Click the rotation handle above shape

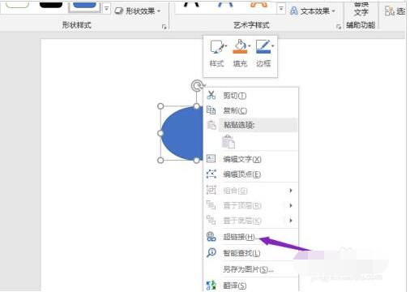197,86
